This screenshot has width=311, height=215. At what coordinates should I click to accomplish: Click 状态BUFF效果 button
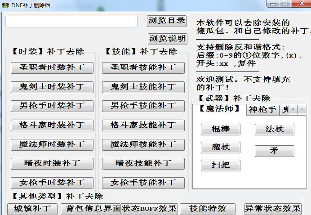[x=149, y=209]
